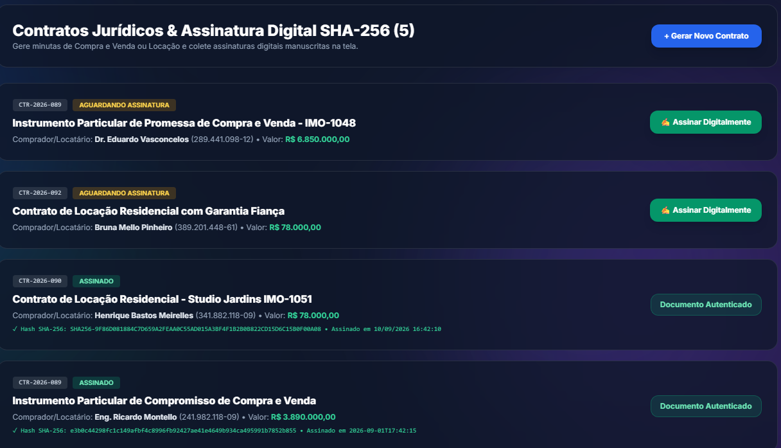Click the hash beginning "e3b0c44298fc1c149afbf4c8996fb"
The width and height of the screenshot is (781, 448).
click(183, 431)
